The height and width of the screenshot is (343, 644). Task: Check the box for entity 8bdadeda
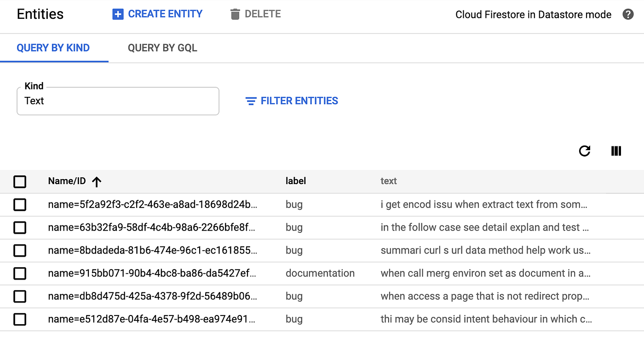20,251
